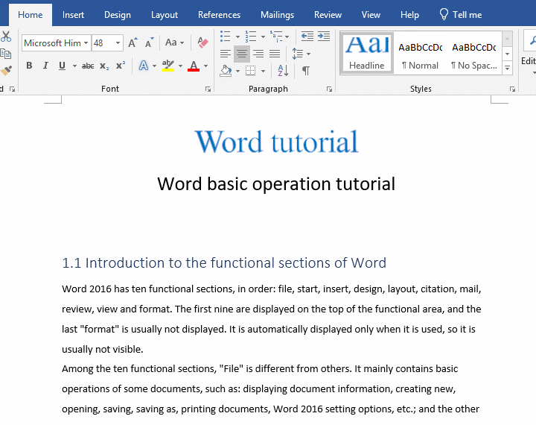
Task: Show paragraph marks with pilcrow icon
Action: point(305,71)
